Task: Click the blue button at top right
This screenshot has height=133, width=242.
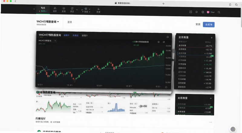Action: 209,24
